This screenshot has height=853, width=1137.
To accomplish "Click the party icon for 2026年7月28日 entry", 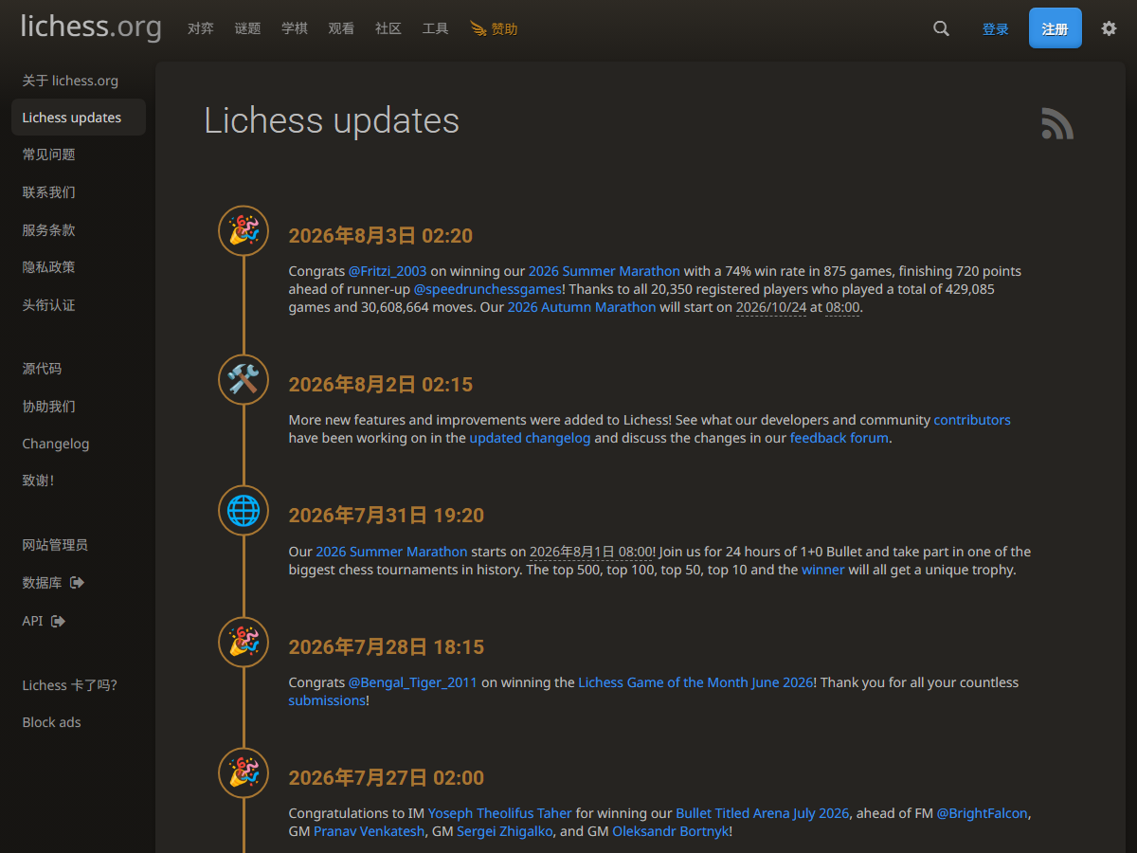I will coord(244,642).
